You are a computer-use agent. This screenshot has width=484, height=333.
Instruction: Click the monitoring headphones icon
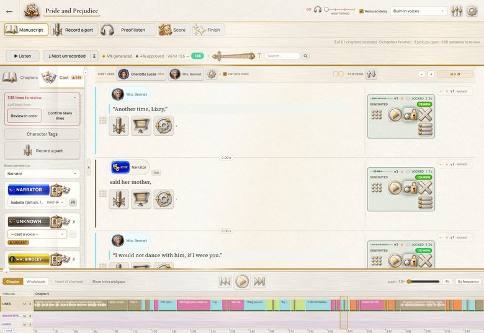[x=317, y=9]
